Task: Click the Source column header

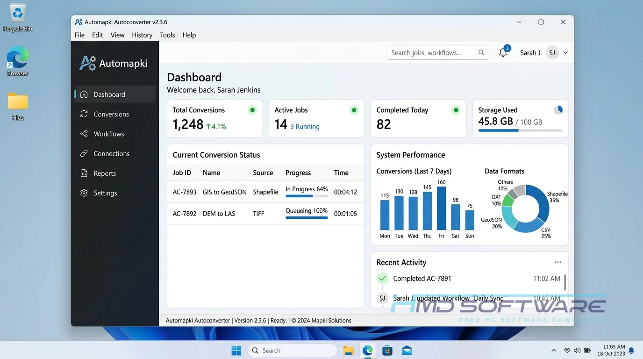Action: click(x=263, y=172)
